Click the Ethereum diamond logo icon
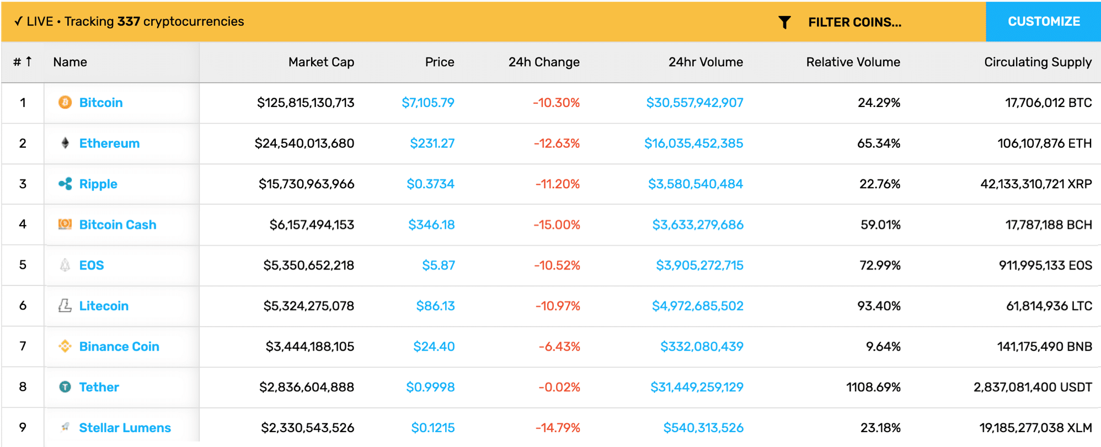This screenshot has width=1101, height=447. 65,143
